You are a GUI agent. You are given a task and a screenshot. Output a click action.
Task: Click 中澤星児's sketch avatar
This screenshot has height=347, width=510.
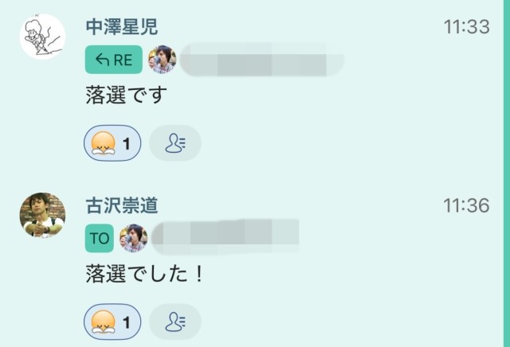42,37
